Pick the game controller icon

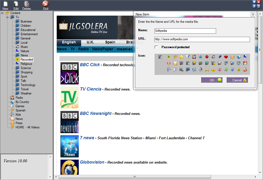coord(169,70)
